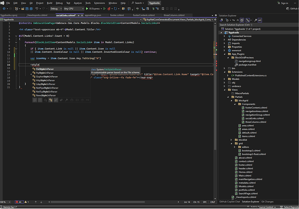
Task: Click the Search button in title bar
Action: [x=137, y=3]
